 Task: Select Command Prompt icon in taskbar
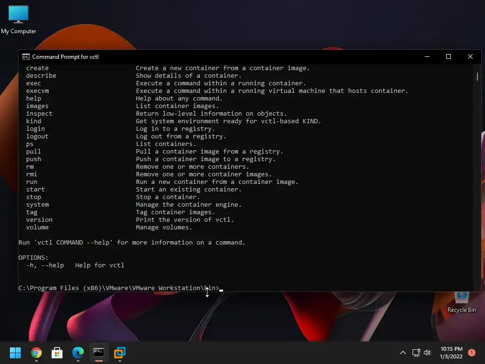click(99, 353)
